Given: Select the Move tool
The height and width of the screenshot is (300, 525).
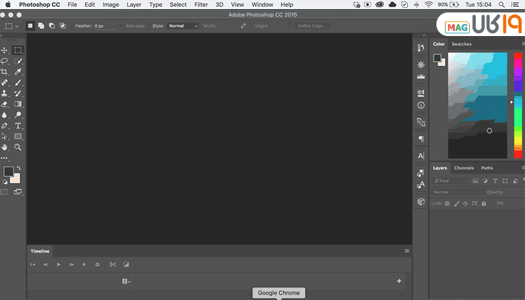Looking at the screenshot, I should click(5, 50).
